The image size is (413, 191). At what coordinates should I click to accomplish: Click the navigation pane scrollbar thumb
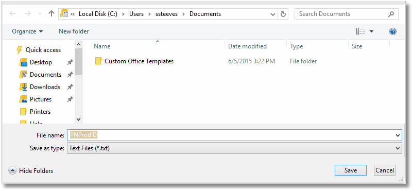click(x=78, y=62)
